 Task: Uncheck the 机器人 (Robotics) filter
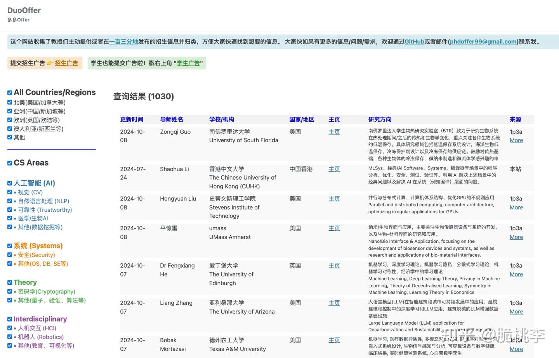click(10, 337)
